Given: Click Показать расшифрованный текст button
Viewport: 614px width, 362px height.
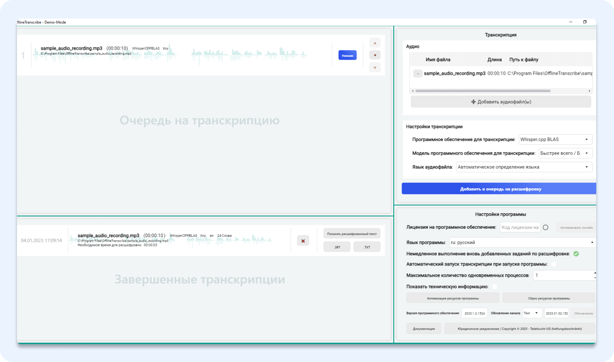Looking at the screenshot, I should pyautogui.click(x=352, y=234).
